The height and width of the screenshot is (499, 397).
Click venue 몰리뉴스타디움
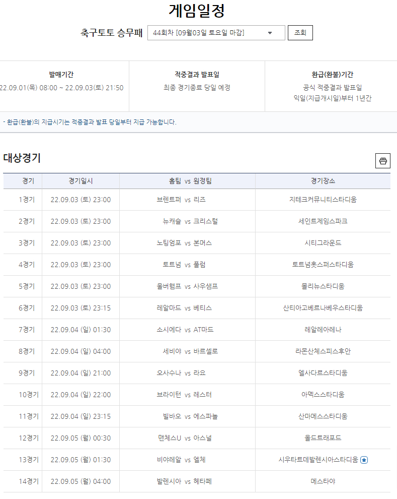coord(323,286)
